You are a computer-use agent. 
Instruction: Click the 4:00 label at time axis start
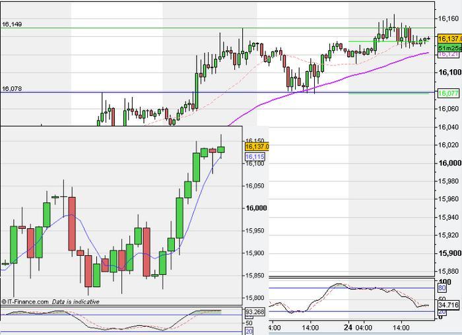(x=275, y=328)
